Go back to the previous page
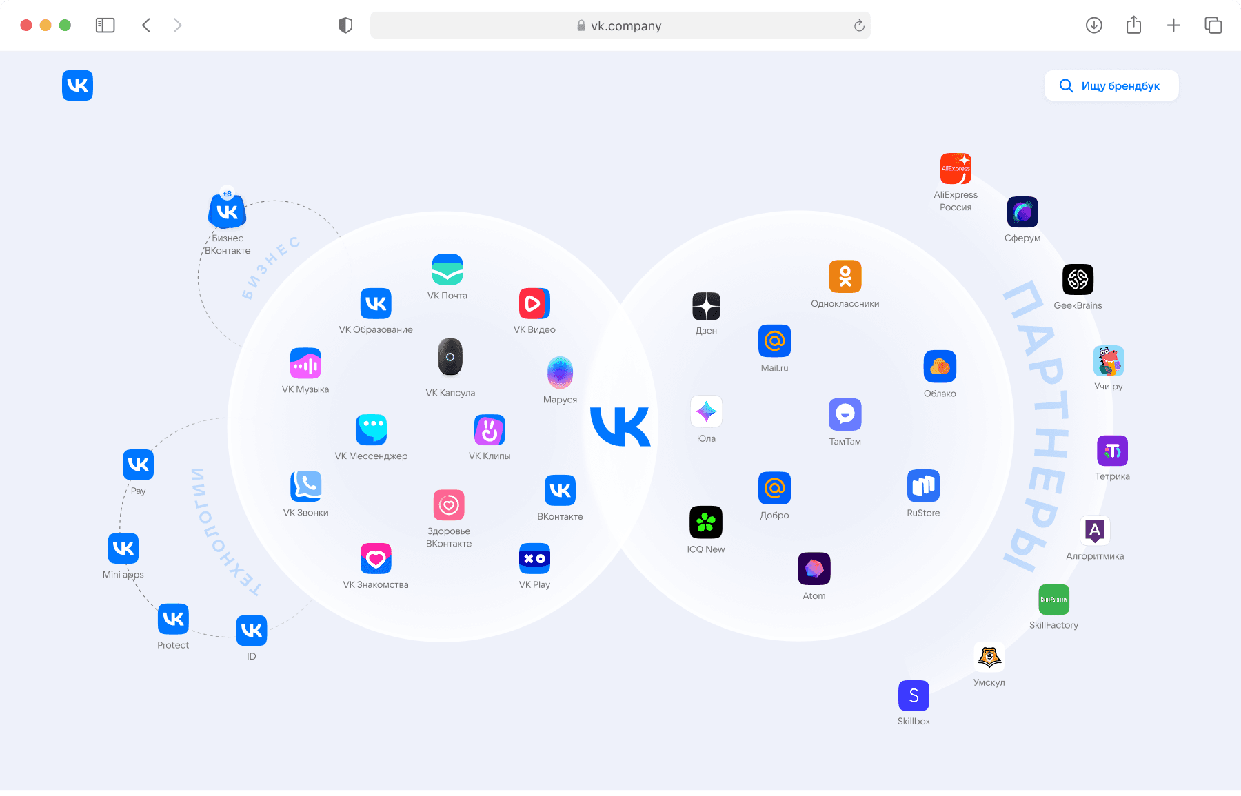 pos(146,25)
